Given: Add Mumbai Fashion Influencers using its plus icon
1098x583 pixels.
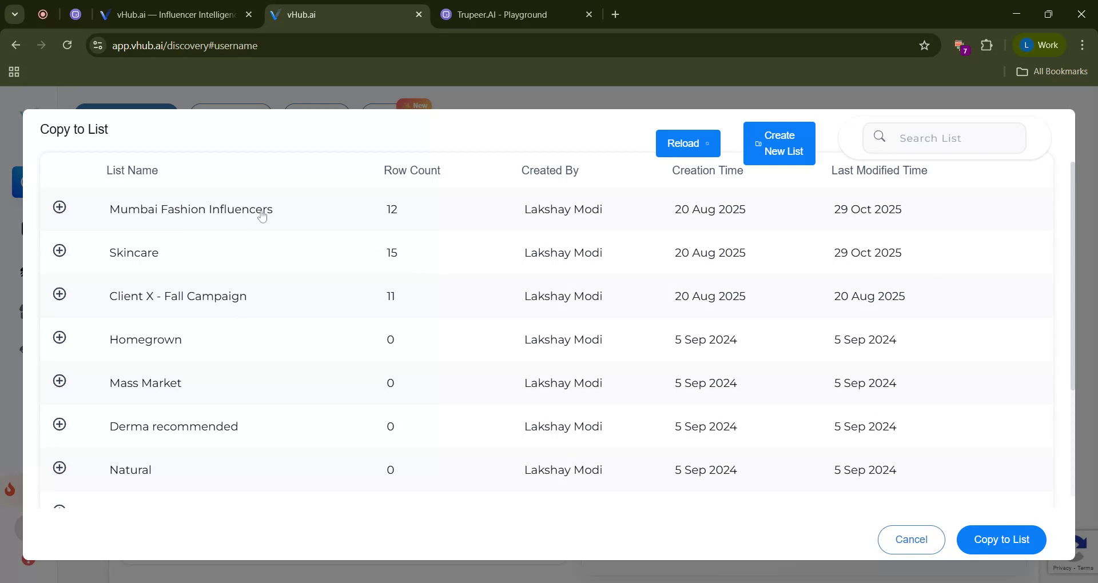Looking at the screenshot, I should pos(60,207).
